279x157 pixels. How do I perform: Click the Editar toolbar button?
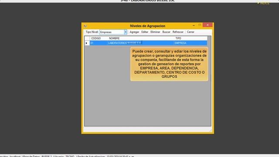(x=145, y=32)
